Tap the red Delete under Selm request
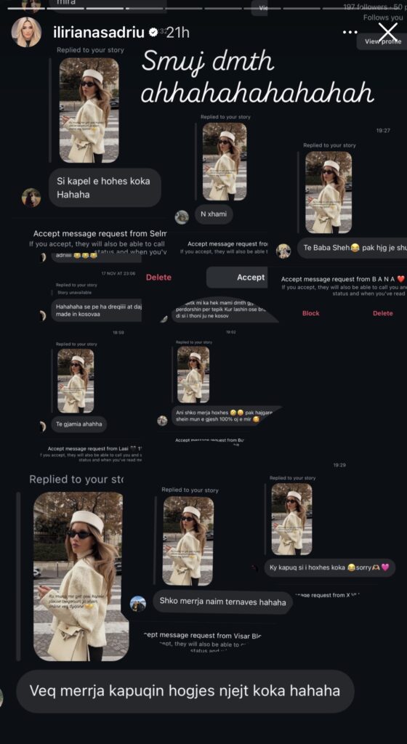The width and height of the screenshot is (407, 744). pyautogui.click(x=158, y=277)
